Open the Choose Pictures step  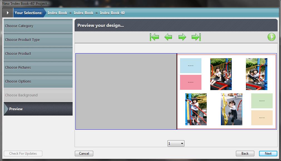[x=38, y=67]
